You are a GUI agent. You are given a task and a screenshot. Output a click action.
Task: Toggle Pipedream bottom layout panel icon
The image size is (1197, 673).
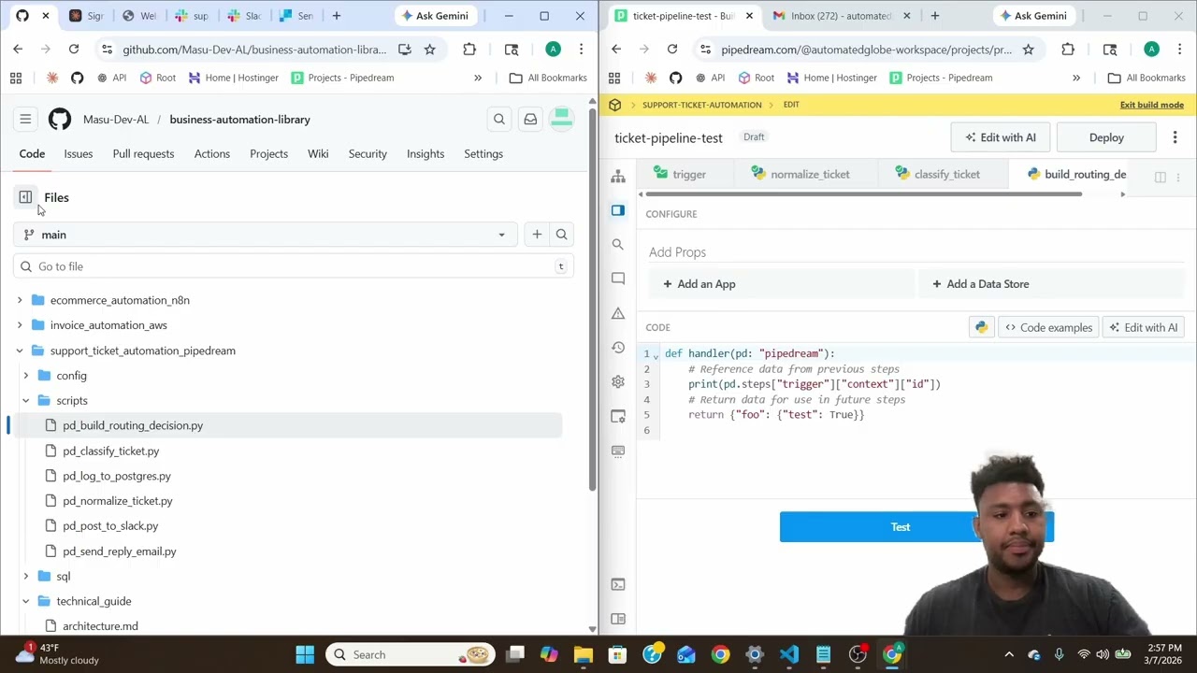(x=618, y=619)
